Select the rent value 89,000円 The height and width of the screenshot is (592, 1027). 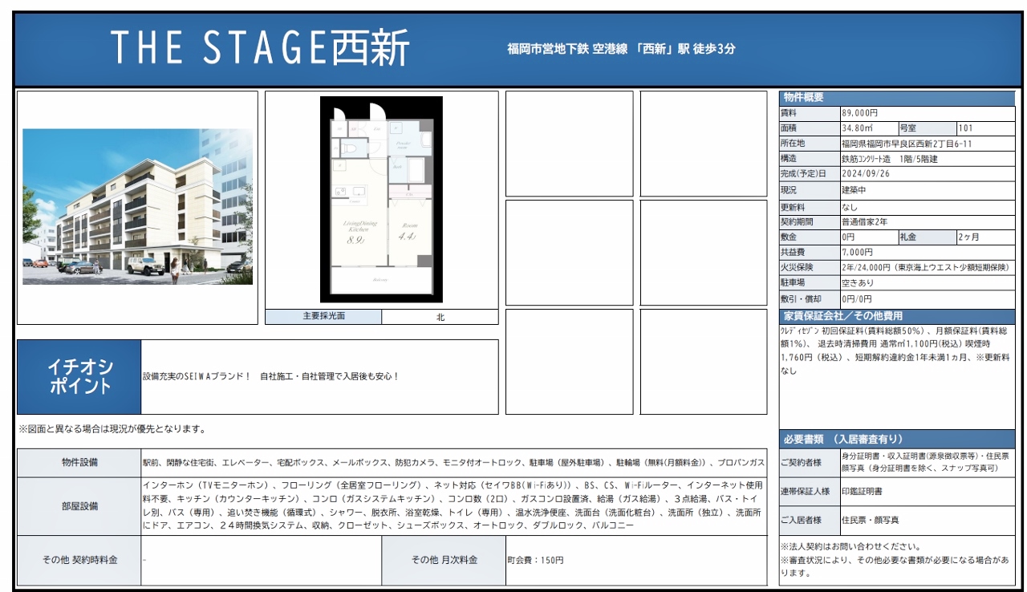(860, 113)
